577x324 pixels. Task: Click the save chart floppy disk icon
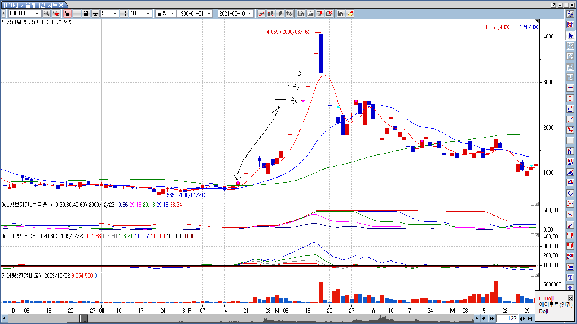click(341, 13)
